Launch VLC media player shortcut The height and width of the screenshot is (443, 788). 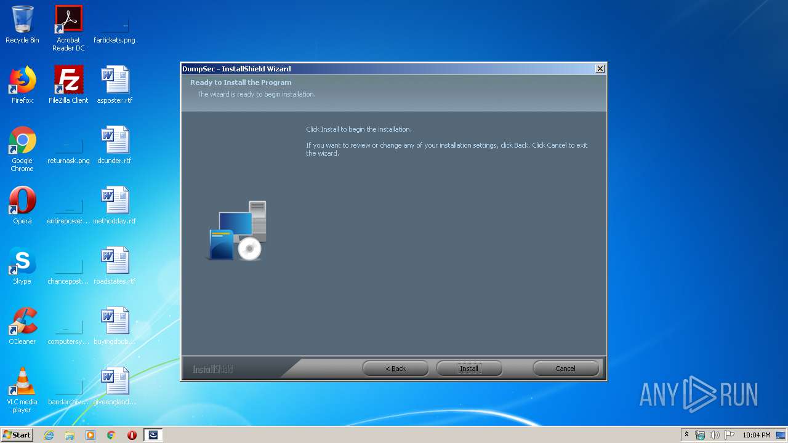tap(22, 390)
